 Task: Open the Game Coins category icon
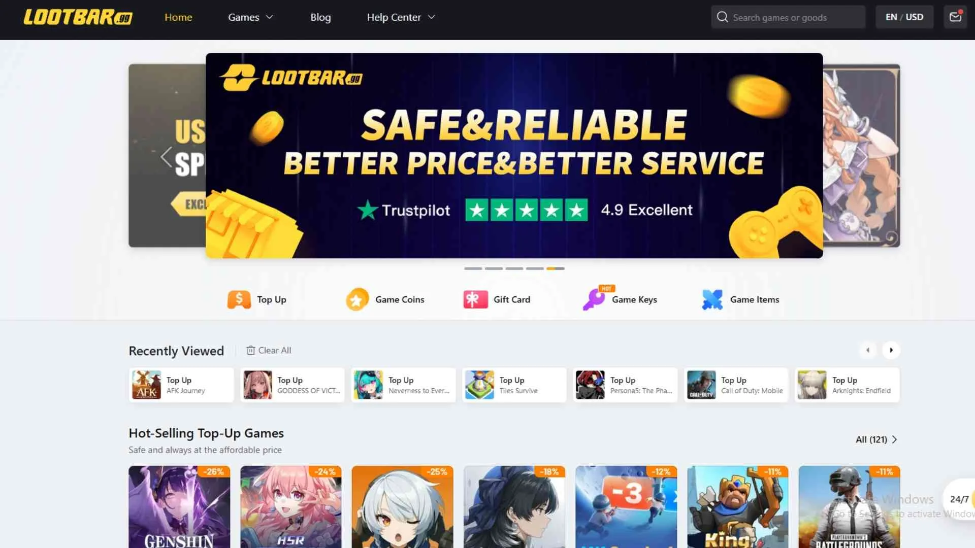point(357,299)
